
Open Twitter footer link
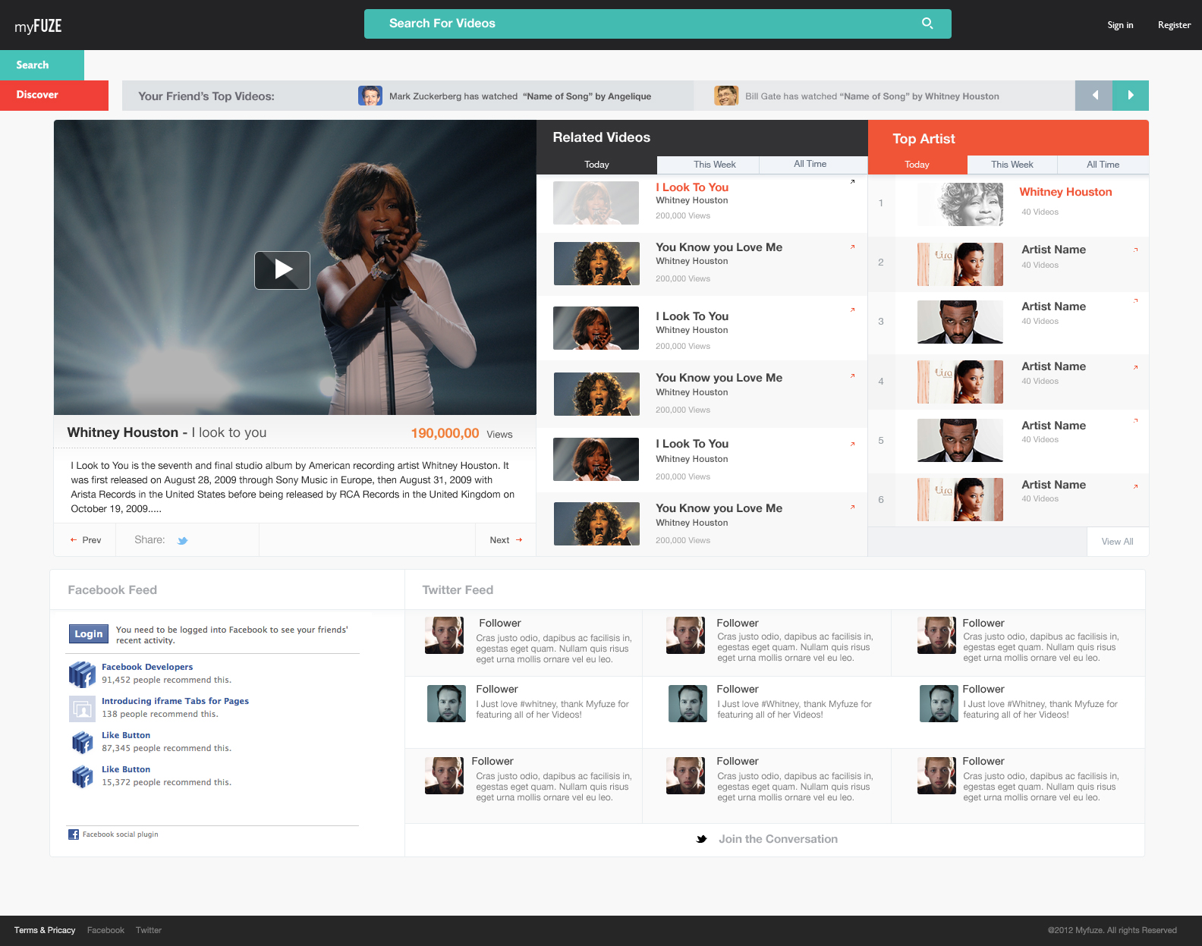coord(149,930)
